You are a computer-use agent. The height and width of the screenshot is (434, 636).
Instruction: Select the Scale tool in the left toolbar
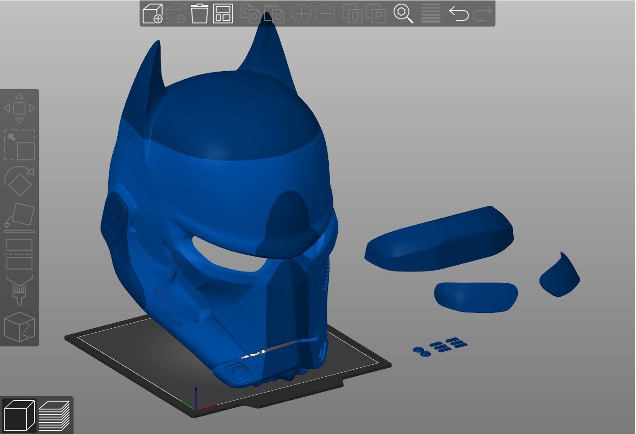click(19, 145)
